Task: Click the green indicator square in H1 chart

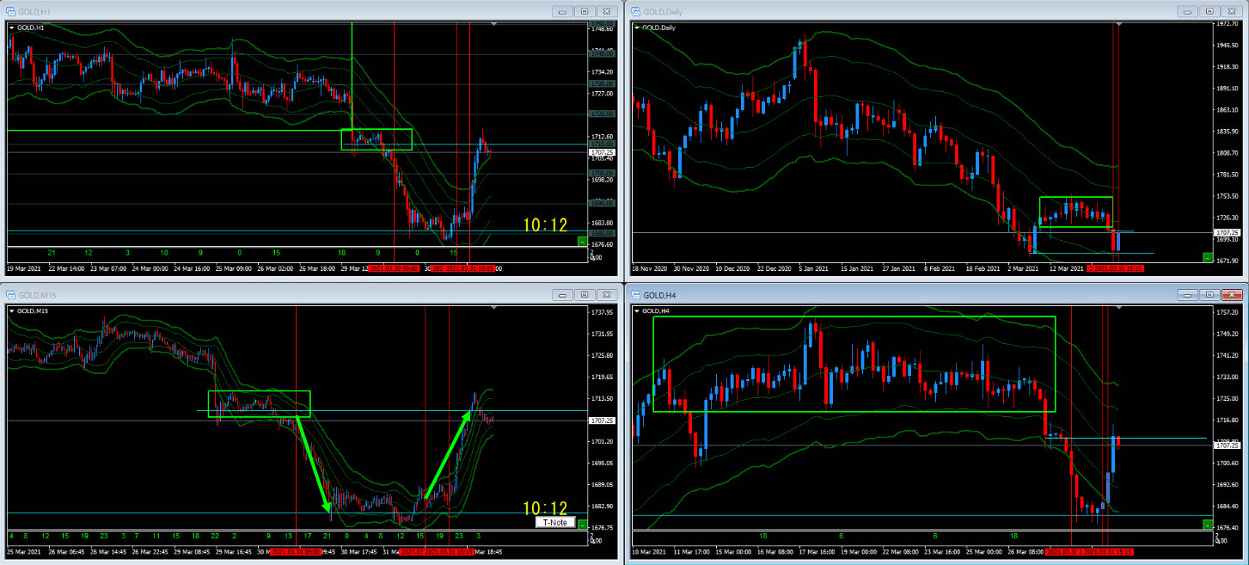Action: (x=582, y=243)
